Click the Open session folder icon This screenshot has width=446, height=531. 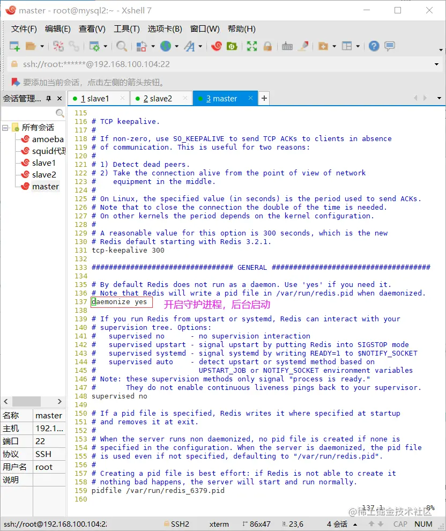tap(31, 46)
